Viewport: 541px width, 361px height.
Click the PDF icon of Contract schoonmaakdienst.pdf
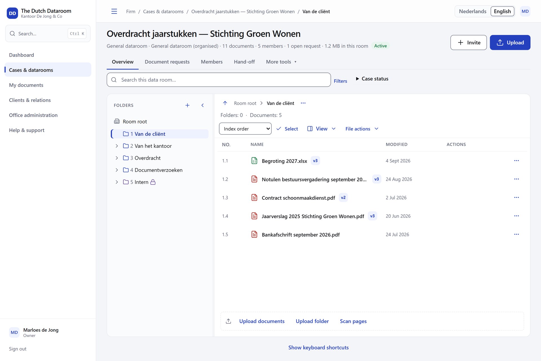coord(254,197)
